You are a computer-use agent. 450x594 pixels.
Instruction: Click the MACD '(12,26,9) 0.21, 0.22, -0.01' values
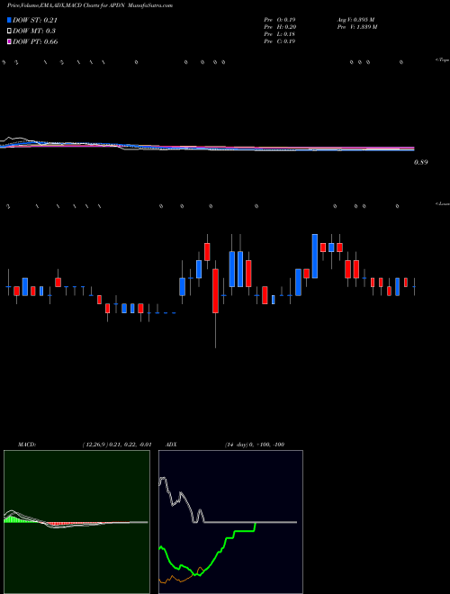pyautogui.click(x=116, y=445)
